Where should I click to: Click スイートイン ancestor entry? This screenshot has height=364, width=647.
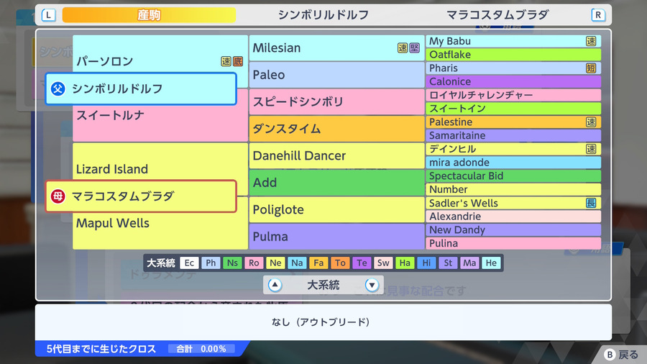[x=513, y=109]
